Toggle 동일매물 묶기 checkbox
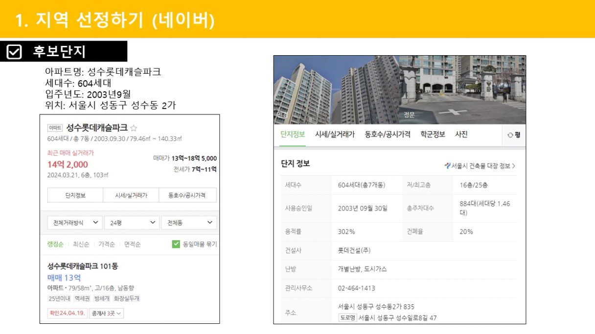Image resolution: width=595 pixels, height=334 pixels. click(176, 244)
